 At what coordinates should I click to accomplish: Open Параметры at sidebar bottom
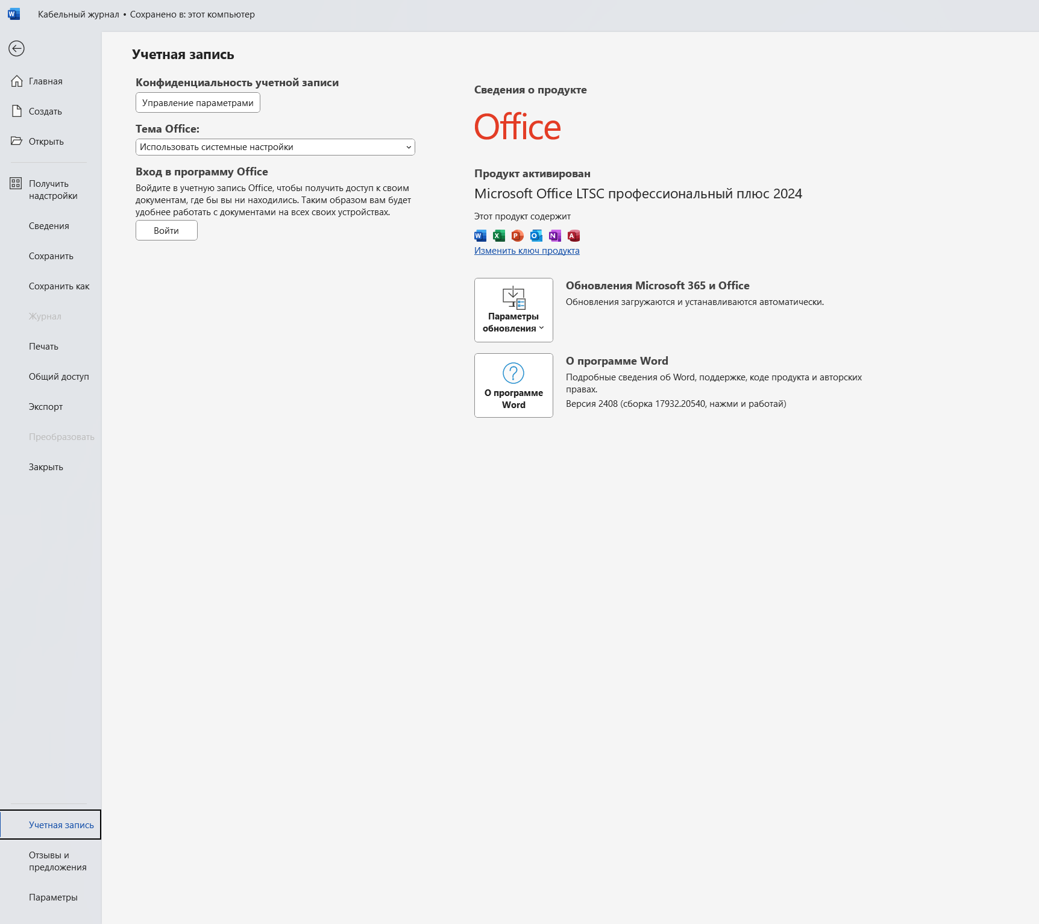51,897
